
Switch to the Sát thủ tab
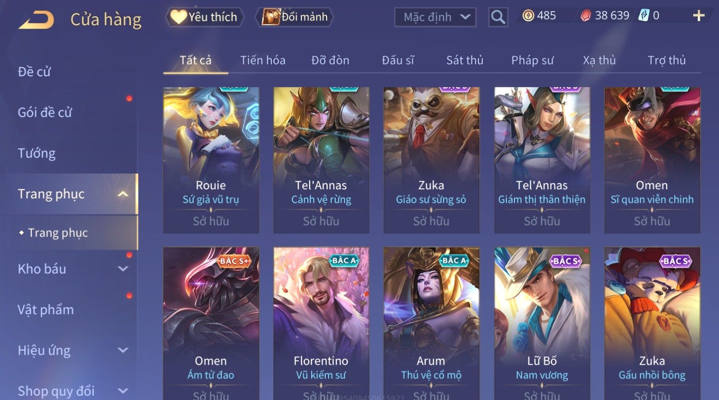tap(465, 61)
